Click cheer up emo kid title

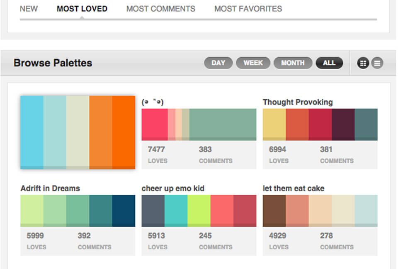tap(173, 188)
